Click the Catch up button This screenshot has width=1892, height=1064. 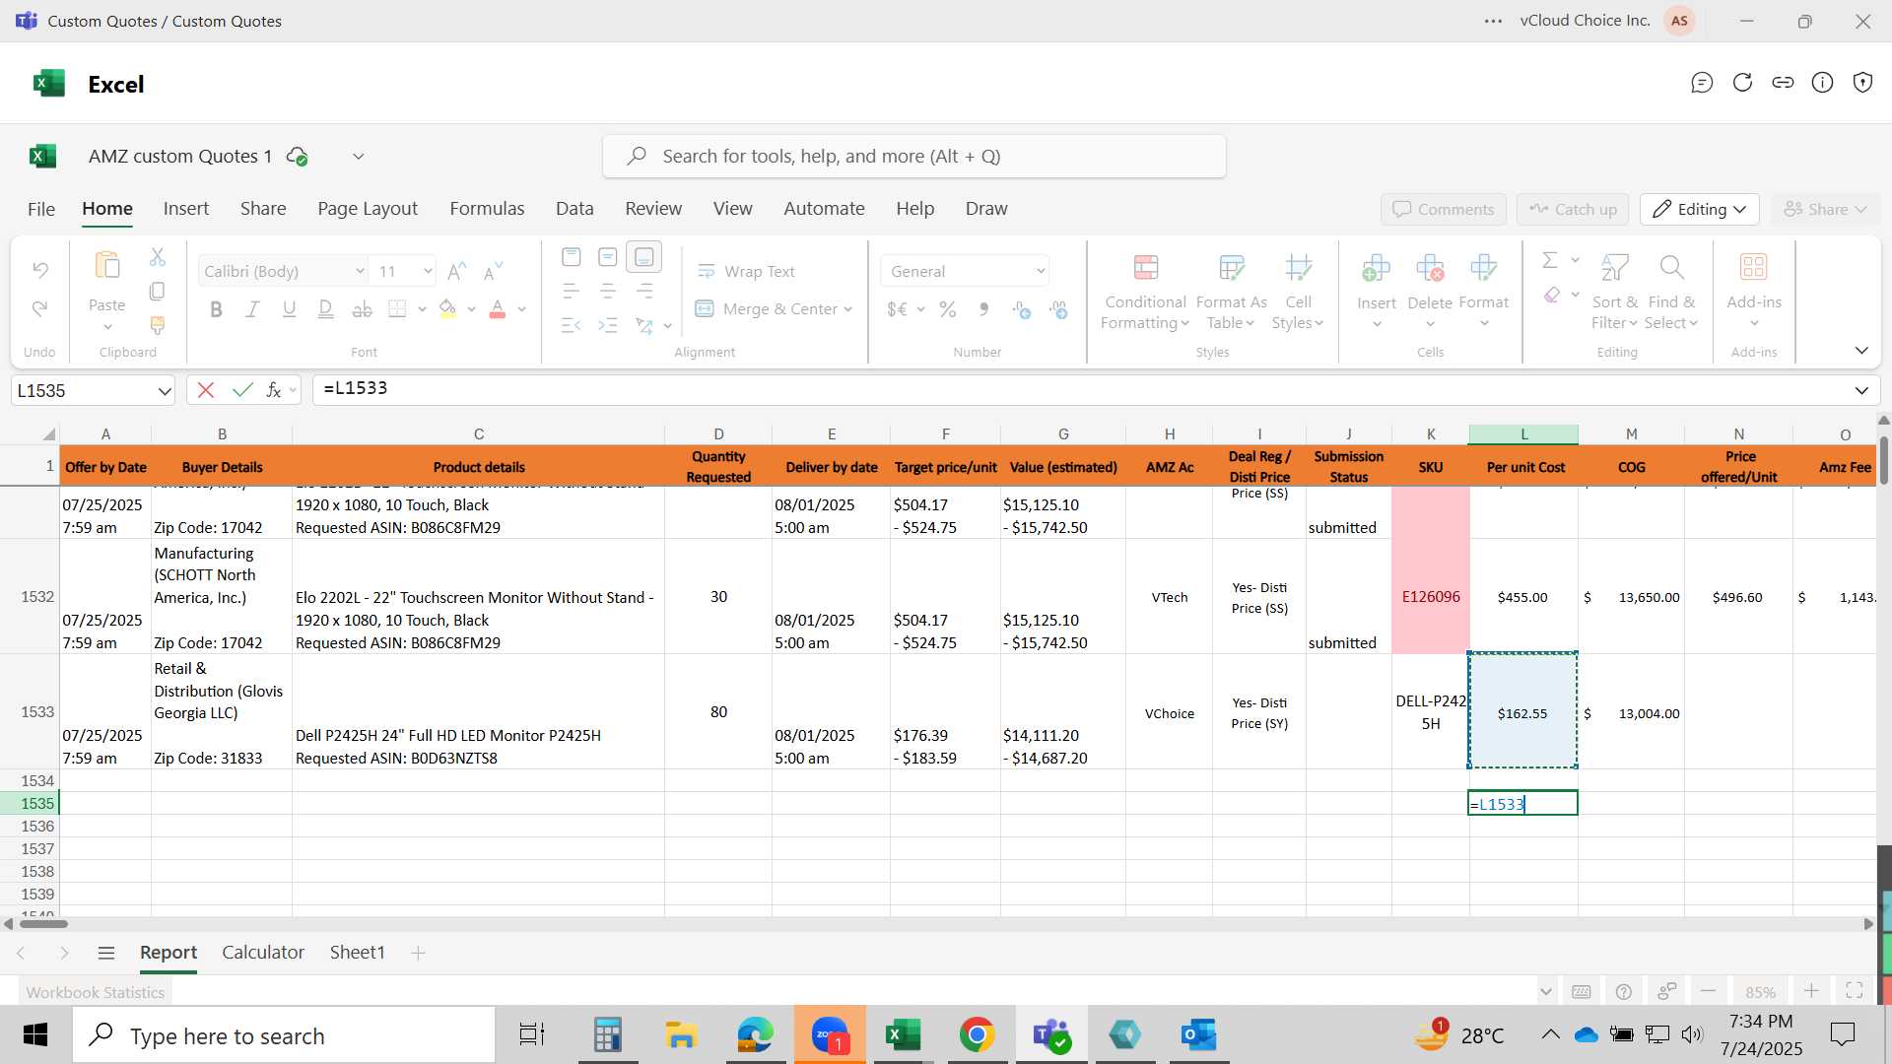click(x=1573, y=209)
